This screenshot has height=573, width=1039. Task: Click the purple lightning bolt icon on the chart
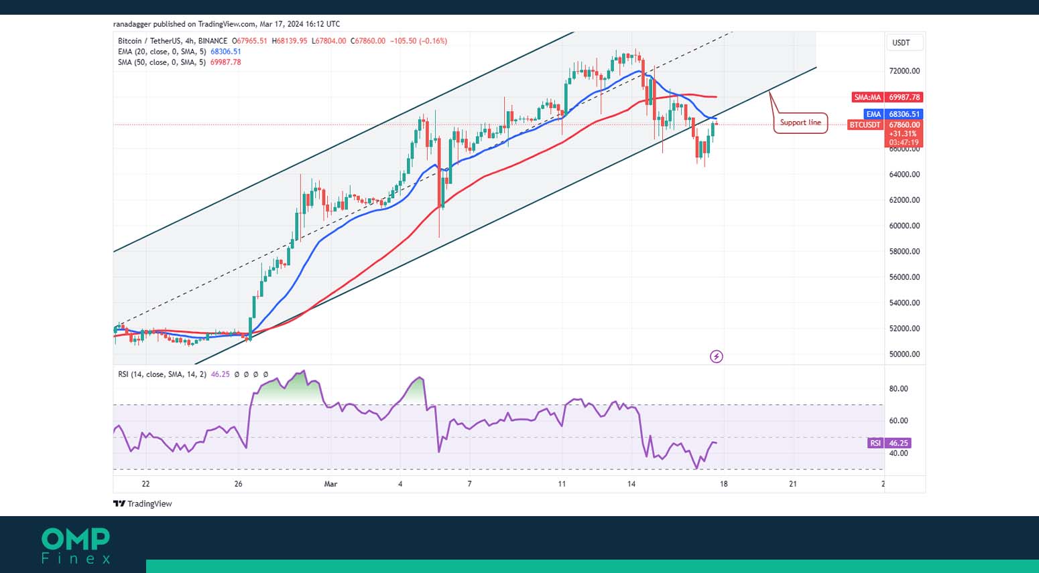716,356
